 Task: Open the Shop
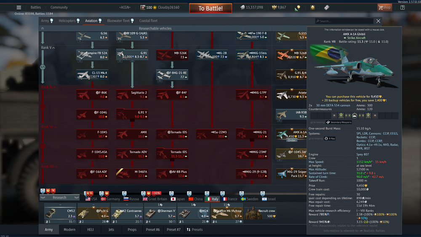[x=384, y=8]
